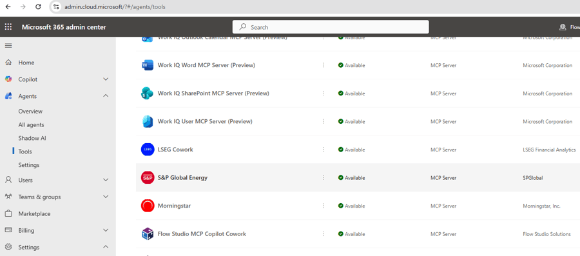
Task: Open more options for Flow Studio MCP row
Action: point(324,234)
